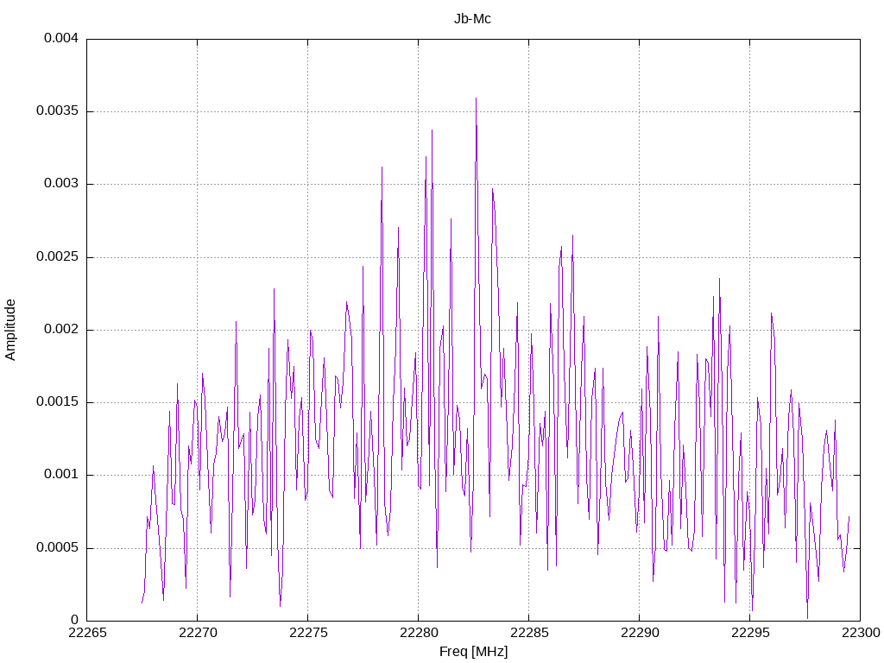Click the y-axis tick label 0.001
The image size is (884, 663).
[x=61, y=474]
